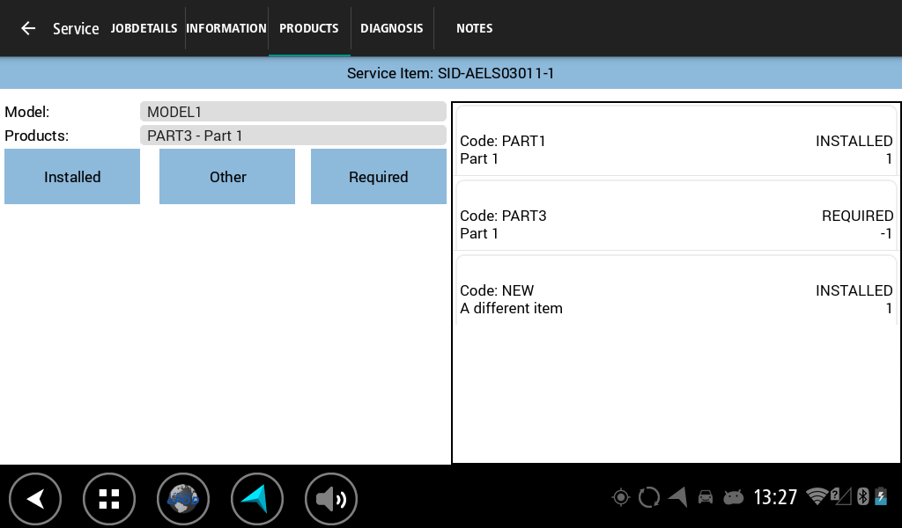Click the Required button
902x528 pixels.
pyautogui.click(x=379, y=176)
